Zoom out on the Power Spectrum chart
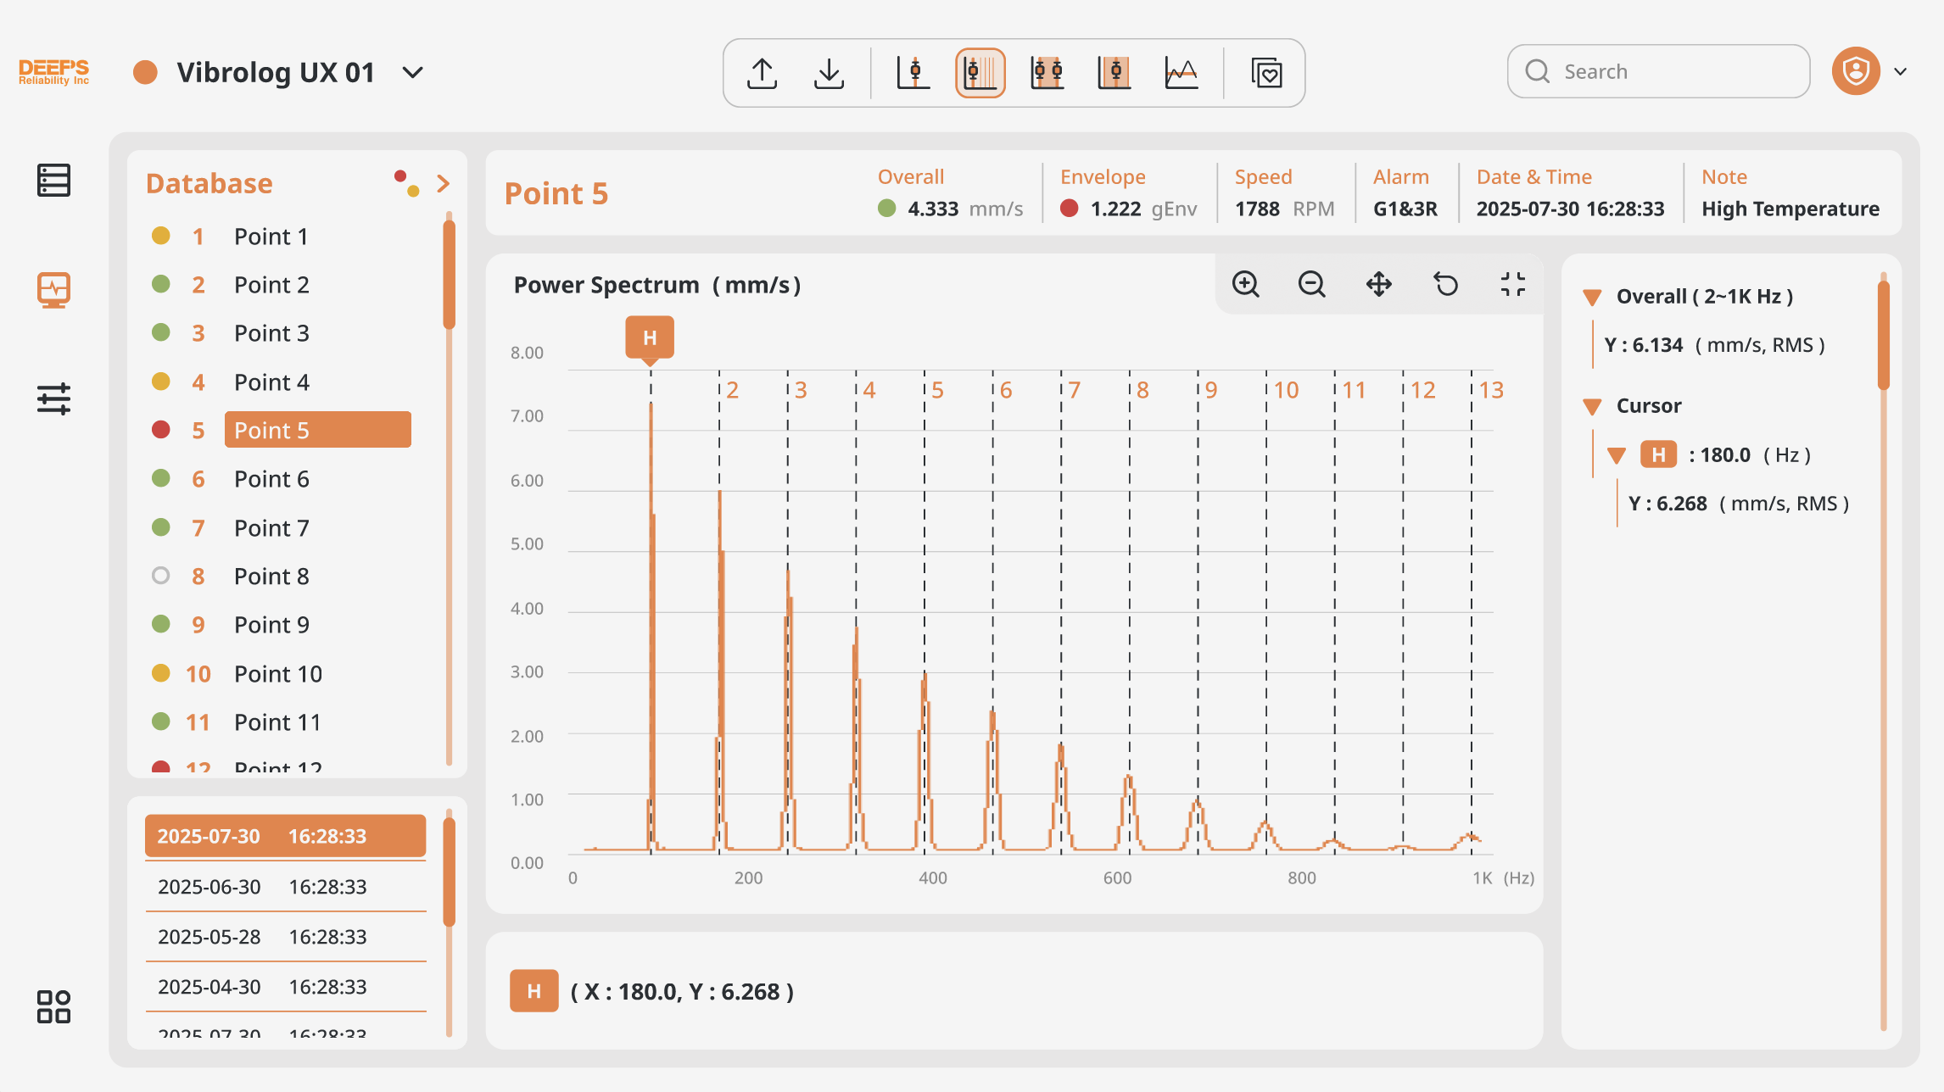Screen dimensions: 1944x1092 (1311, 284)
